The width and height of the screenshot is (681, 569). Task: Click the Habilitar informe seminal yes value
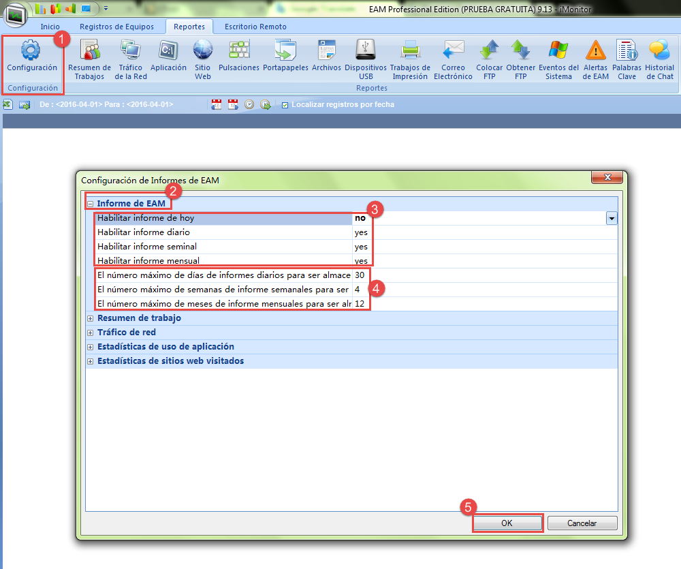[x=361, y=247]
